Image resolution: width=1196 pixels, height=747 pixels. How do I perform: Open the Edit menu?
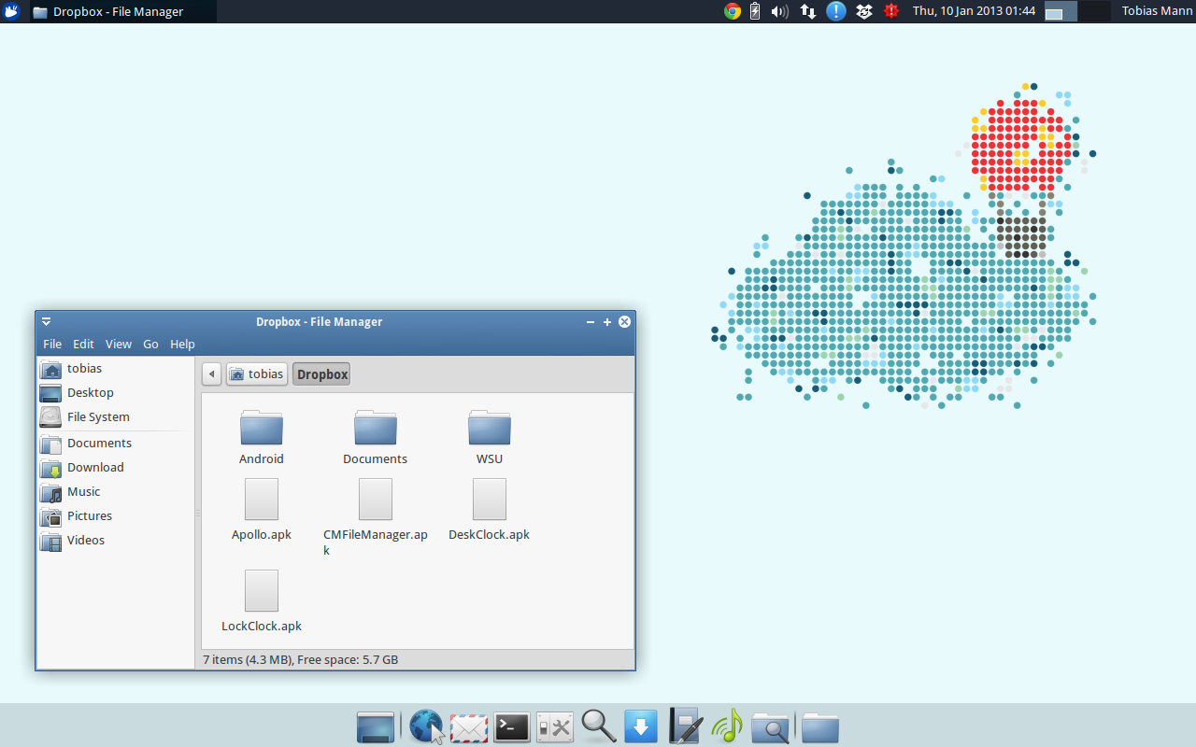(83, 345)
